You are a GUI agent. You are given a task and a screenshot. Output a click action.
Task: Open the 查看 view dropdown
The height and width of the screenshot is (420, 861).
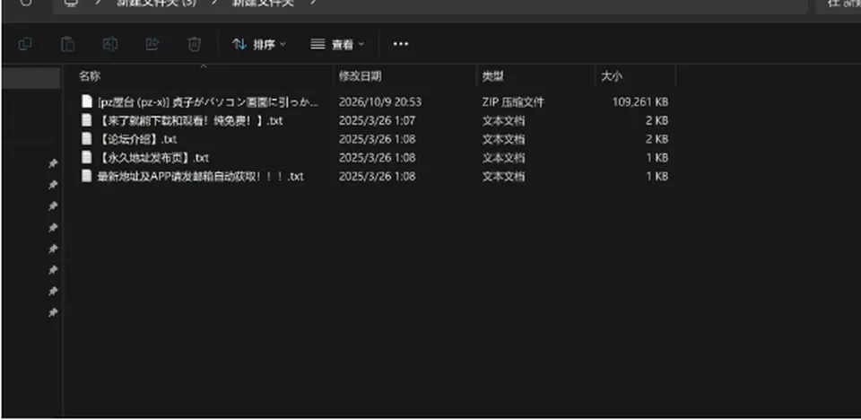click(x=337, y=45)
